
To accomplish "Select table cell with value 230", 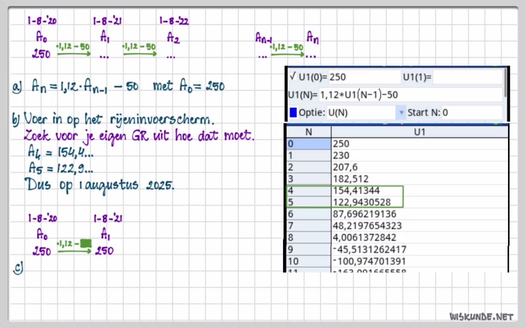I will point(420,155).
